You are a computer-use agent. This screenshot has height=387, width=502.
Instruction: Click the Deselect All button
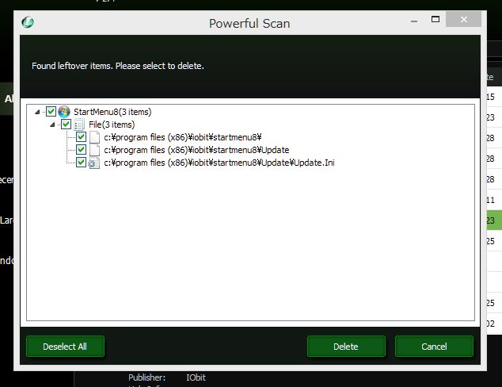coord(65,347)
